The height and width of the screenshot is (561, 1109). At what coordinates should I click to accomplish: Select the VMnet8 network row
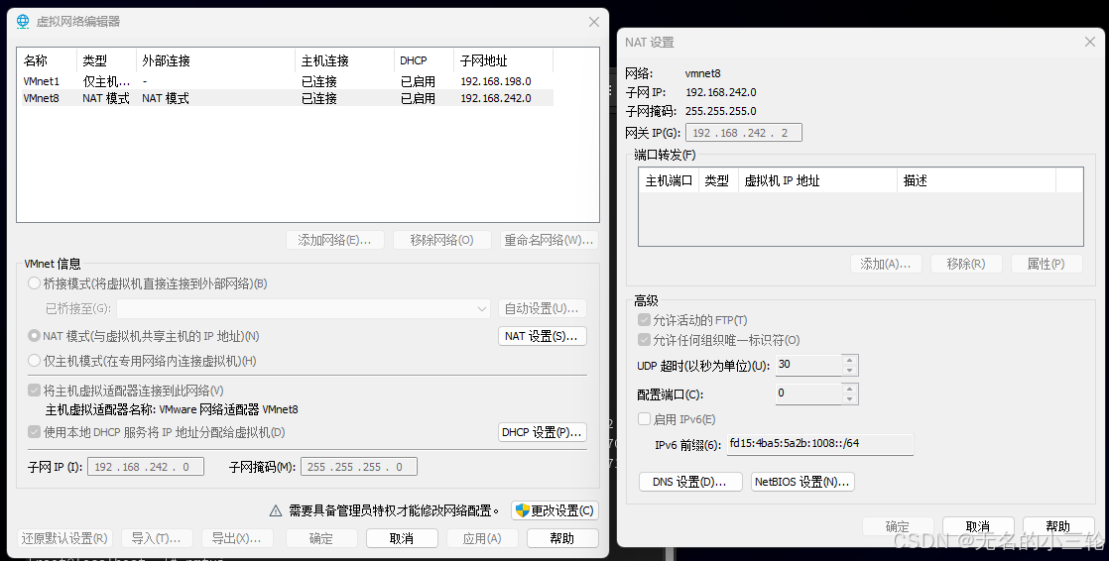click(285, 98)
